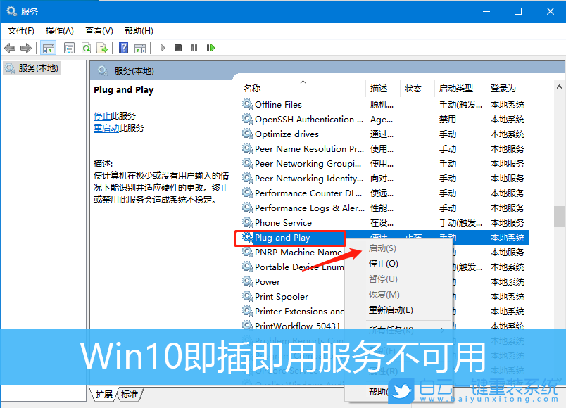Select the Print Spooler service
This screenshot has width=566, height=408.
(x=280, y=296)
